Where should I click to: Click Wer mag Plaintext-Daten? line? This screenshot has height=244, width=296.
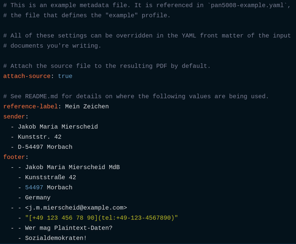(69, 228)
